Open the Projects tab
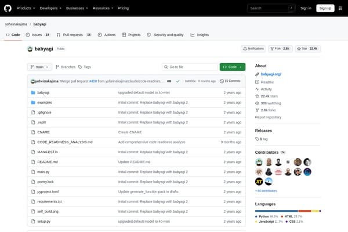 click(131, 35)
